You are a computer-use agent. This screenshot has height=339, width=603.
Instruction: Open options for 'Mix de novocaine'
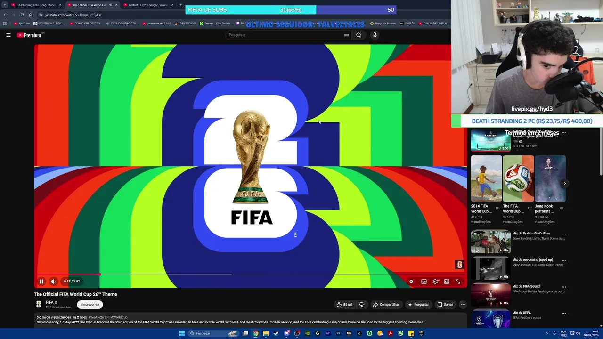(563, 260)
